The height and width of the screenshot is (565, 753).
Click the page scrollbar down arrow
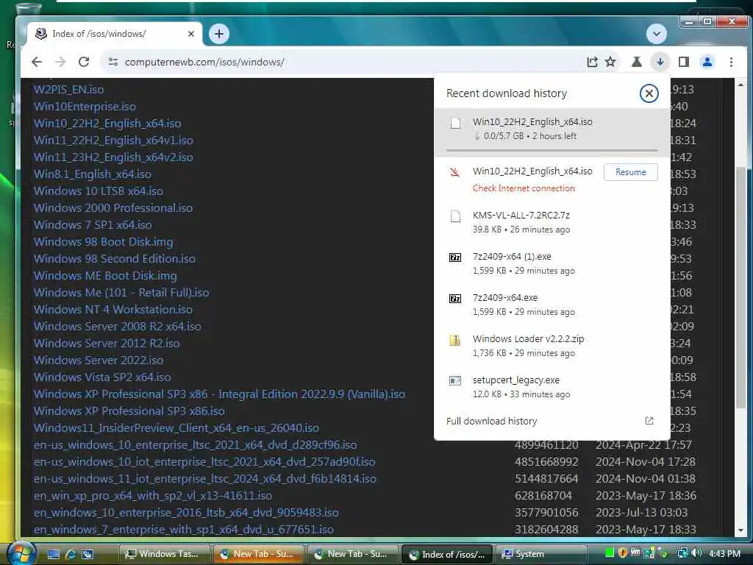740,531
